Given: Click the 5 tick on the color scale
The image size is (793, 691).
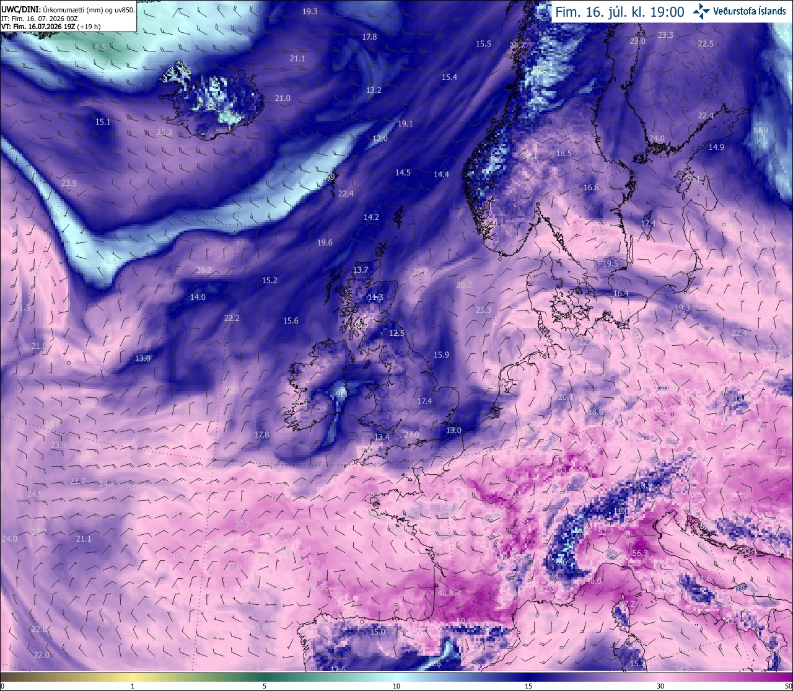Looking at the screenshot, I should point(265,686).
